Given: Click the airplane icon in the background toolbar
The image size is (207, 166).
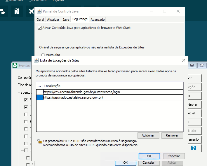Looking at the screenshot, I should pyautogui.click(x=32, y=11).
